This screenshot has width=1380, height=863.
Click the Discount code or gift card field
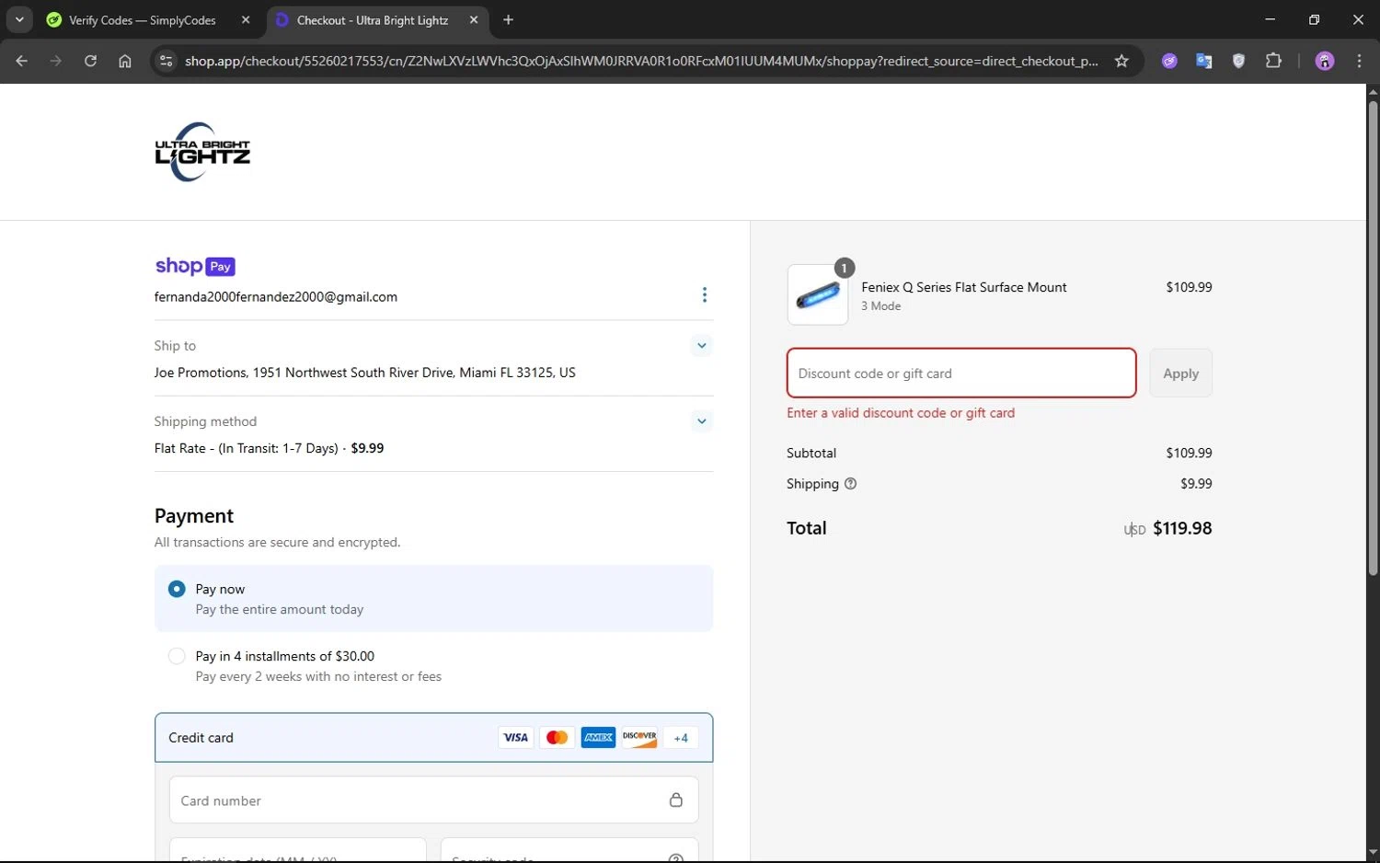[961, 374]
